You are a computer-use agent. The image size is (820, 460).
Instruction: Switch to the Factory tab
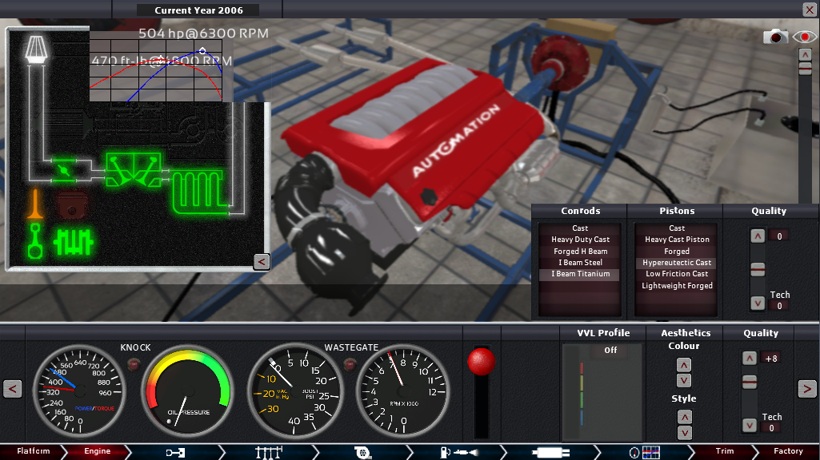tap(788, 451)
